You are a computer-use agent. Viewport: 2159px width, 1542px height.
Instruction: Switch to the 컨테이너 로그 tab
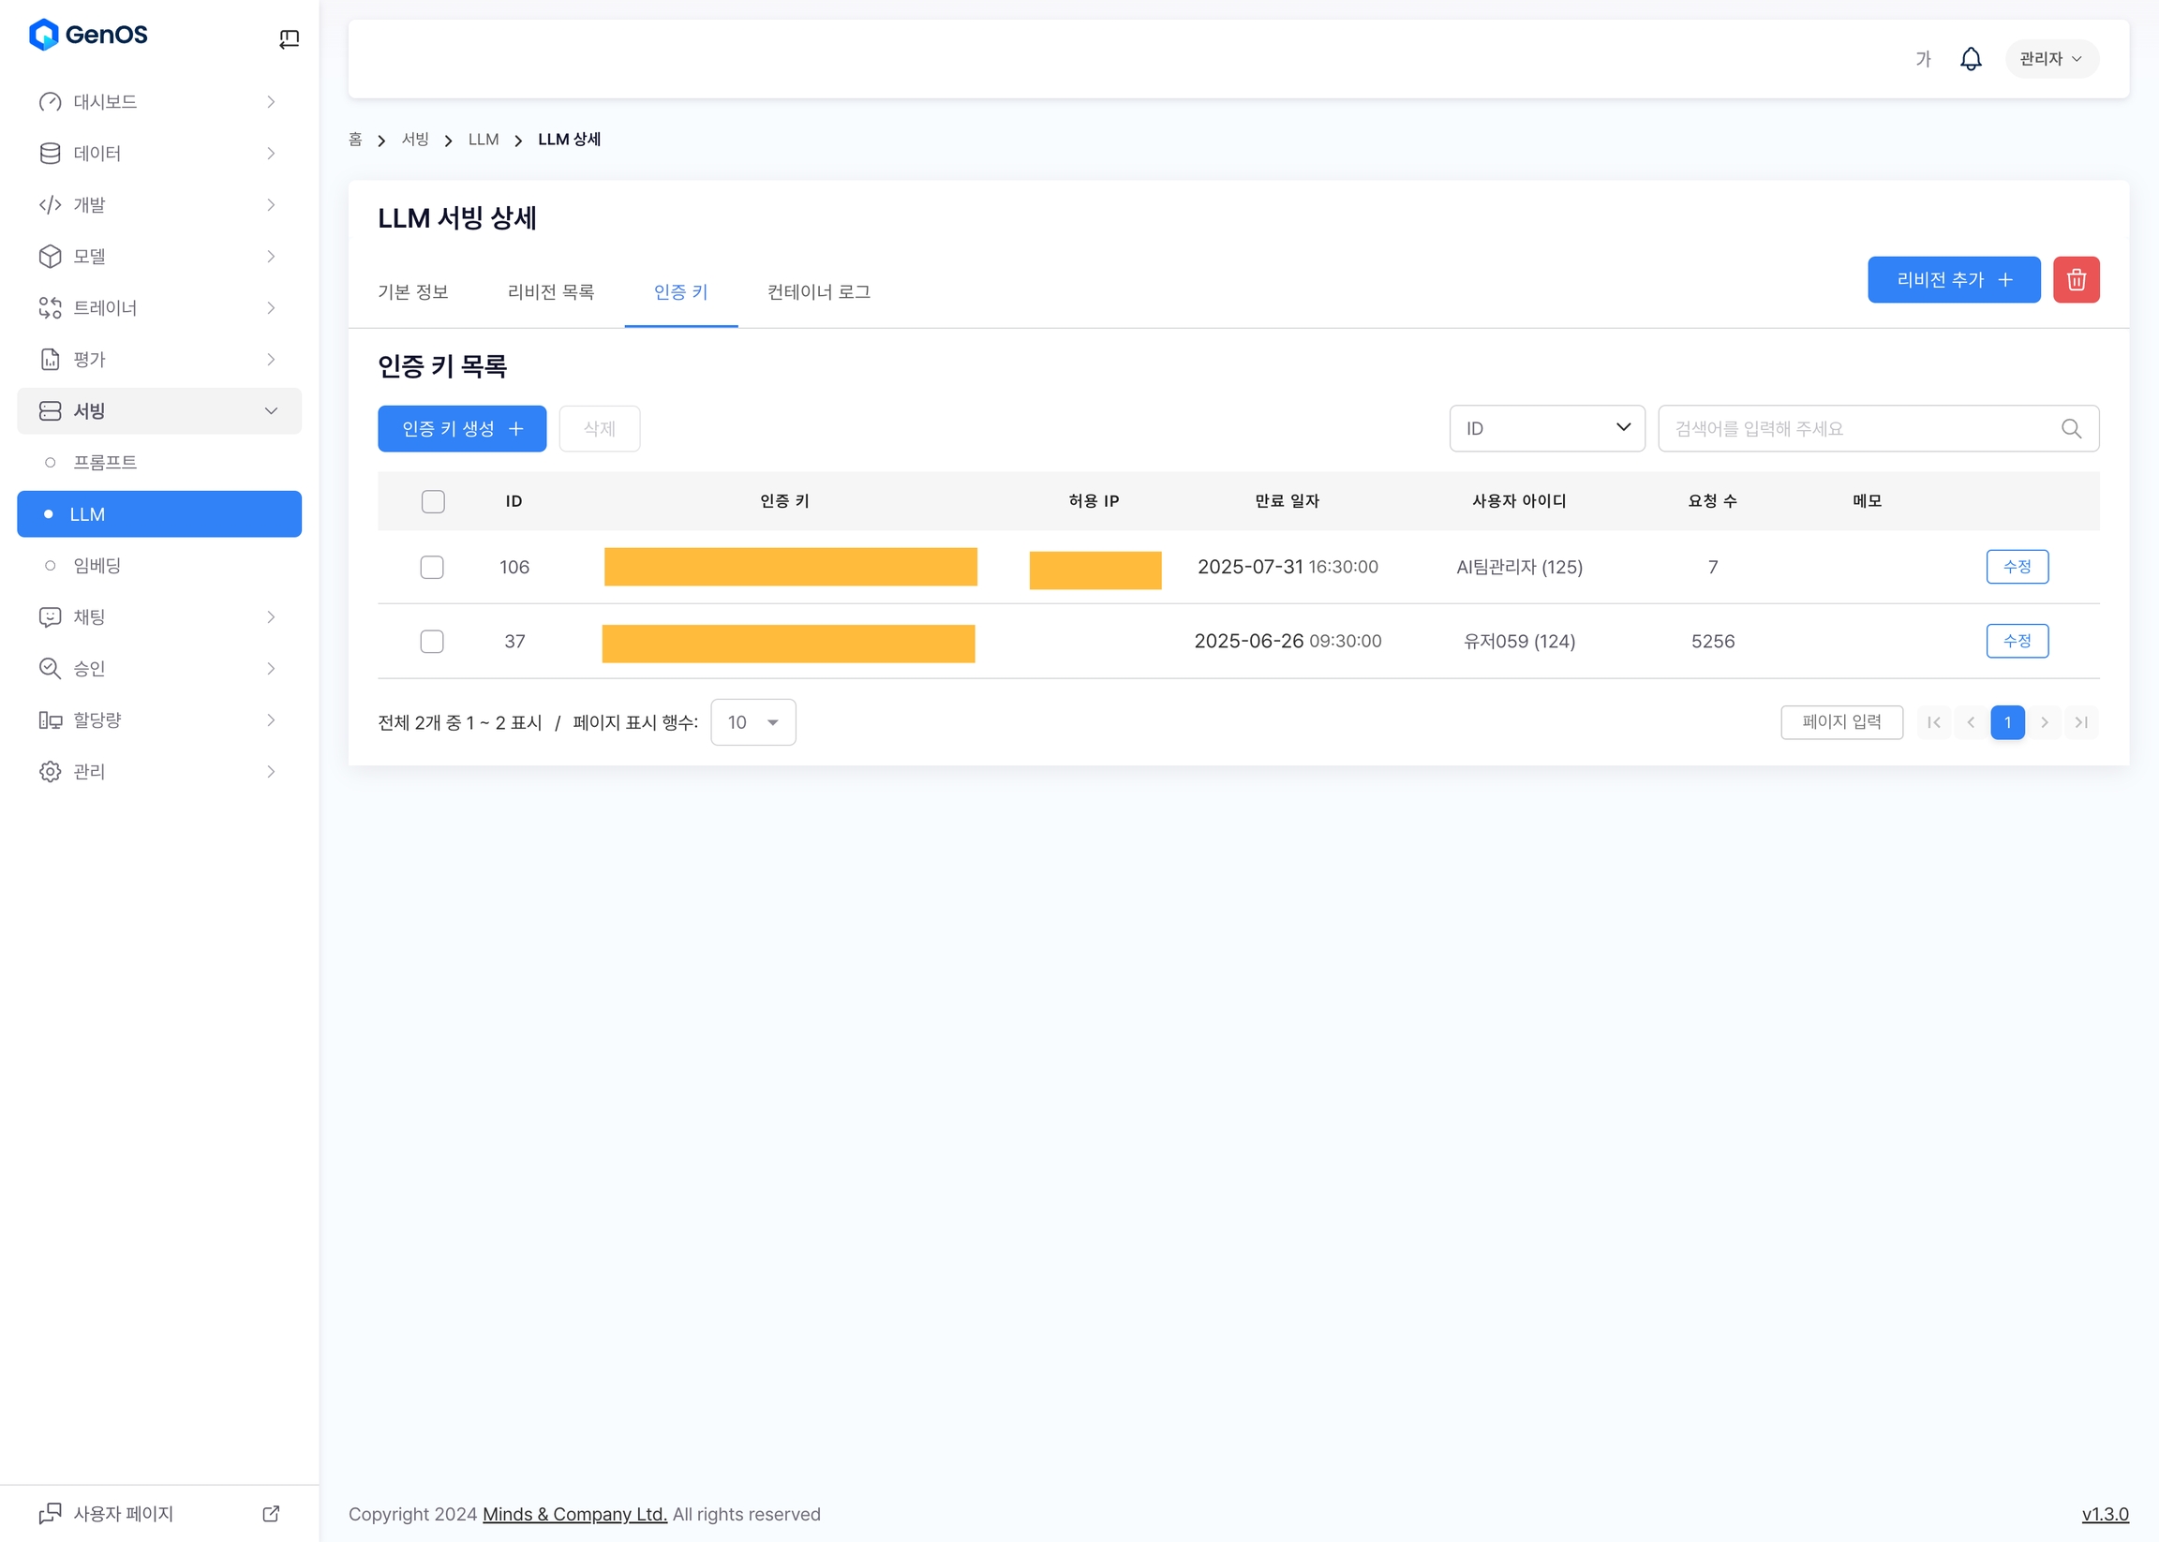coord(818,292)
